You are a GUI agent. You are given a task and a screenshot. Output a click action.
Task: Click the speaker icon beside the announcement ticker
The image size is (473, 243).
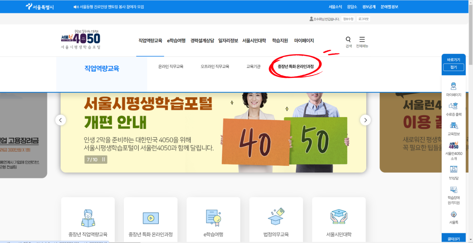pos(76,7)
